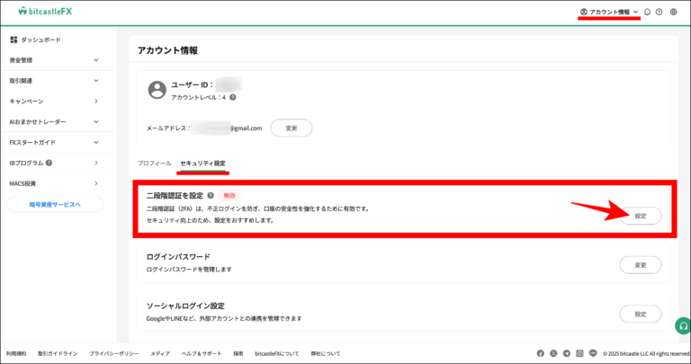Open the アカウント情報 dropdown in header
Image resolution: width=691 pixels, height=364 pixels.
click(x=609, y=12)
